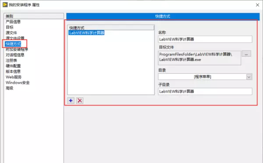Select 硬件配置 category
This screenshot has height=163, width=263.
(x=13, y=66)
